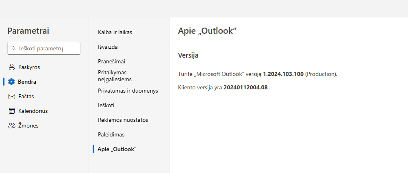This screenshot has height=173, width=408.
Task: Select the Išvaizda submenu item
Action: [108, 47]
